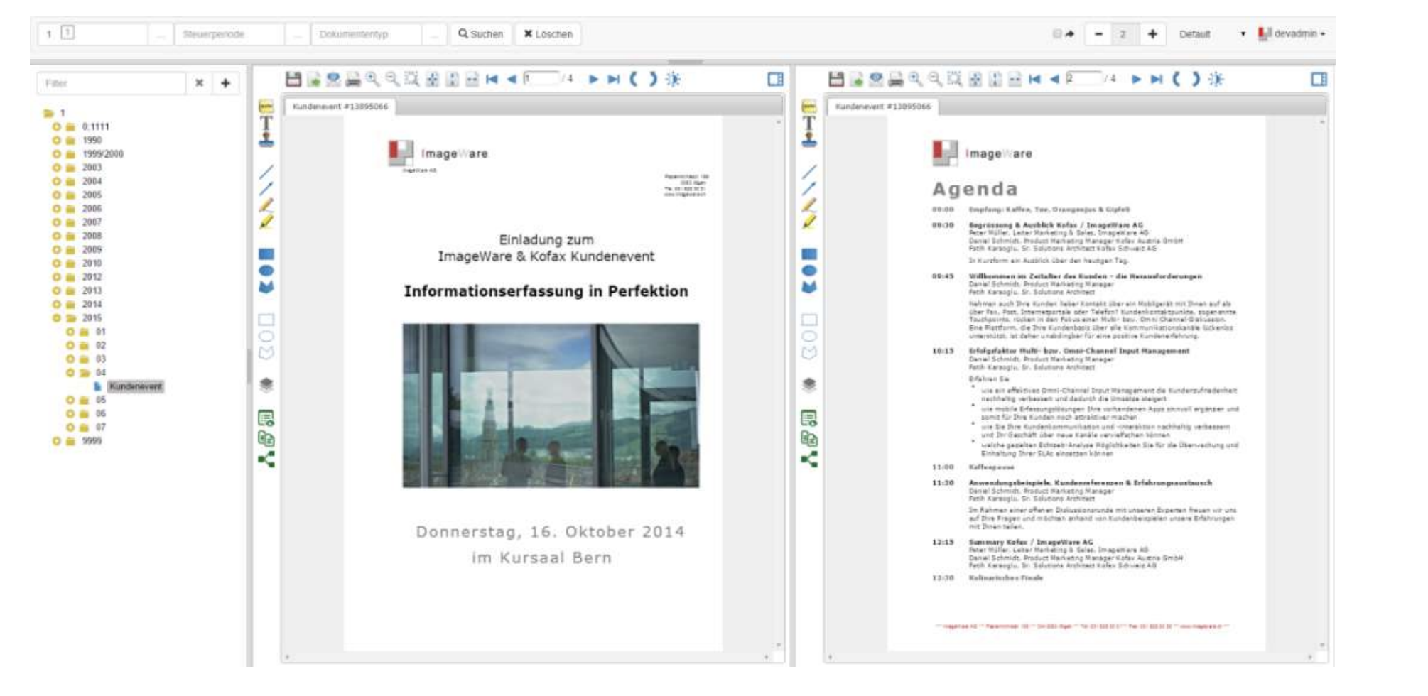Choose the filled blue ellipse tool in left viewer
The image size is (1428, 696).
click(266, 271)
